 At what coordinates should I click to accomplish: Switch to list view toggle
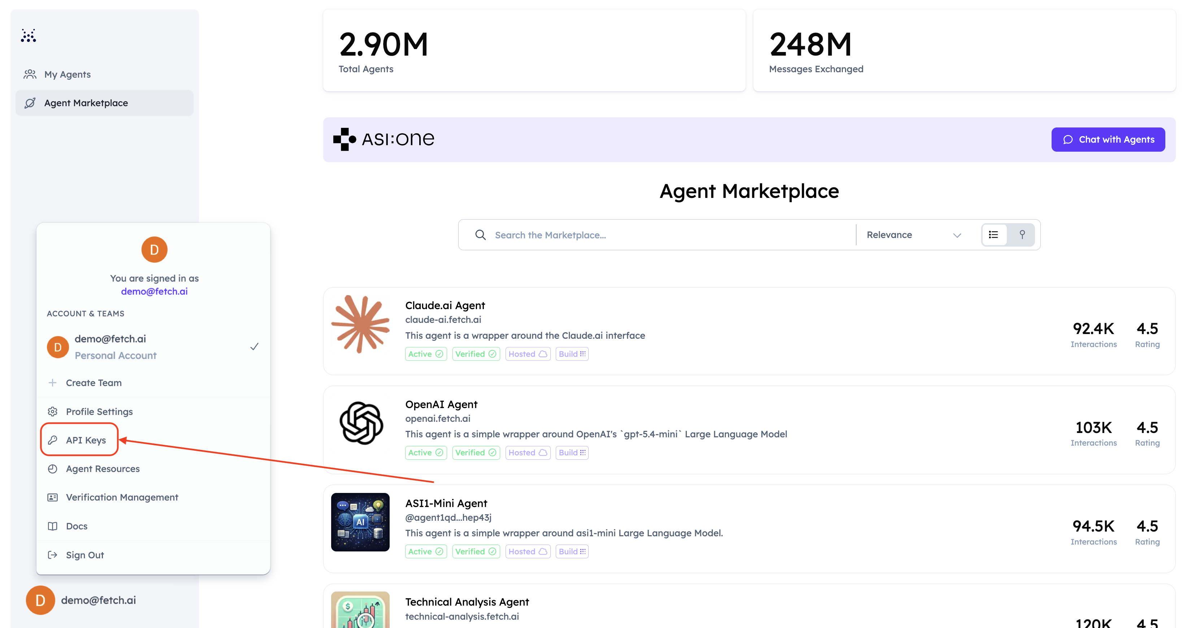[994, 235]
